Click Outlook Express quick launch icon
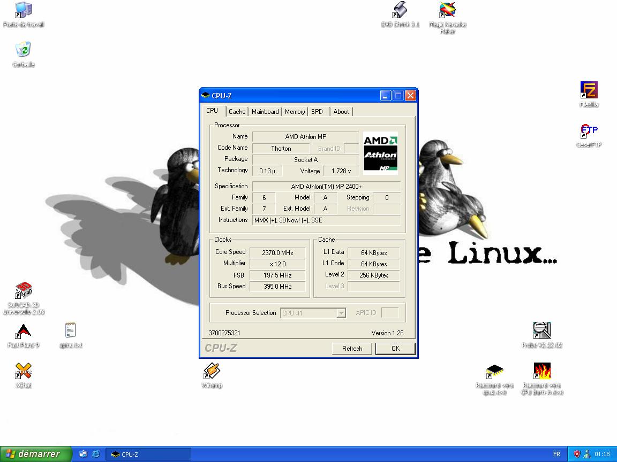 point(83,454)
